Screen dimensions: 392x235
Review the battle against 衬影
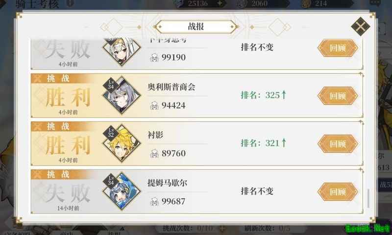coord(338,144)
